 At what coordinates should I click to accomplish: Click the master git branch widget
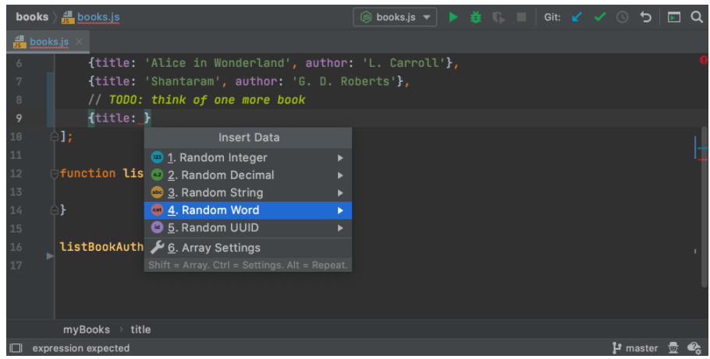(x=635, y=348)
